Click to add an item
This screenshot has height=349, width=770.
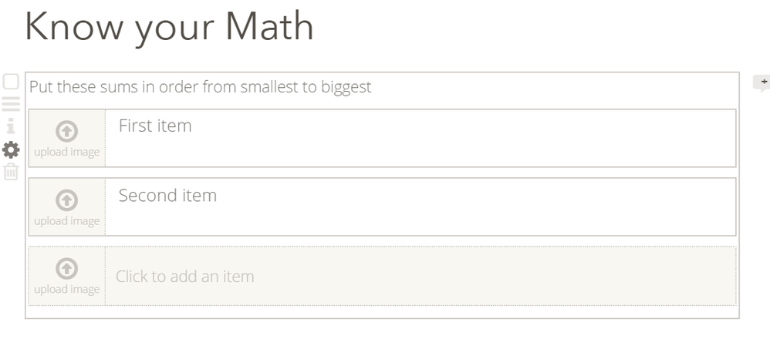pos(185,276)
